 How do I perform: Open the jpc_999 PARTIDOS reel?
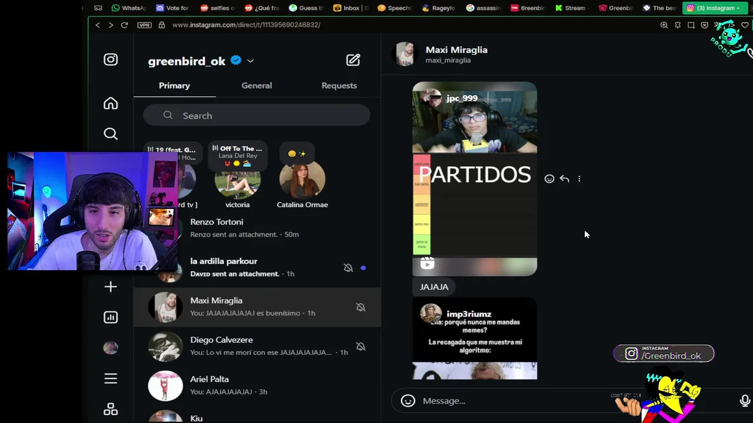[475, 179]
